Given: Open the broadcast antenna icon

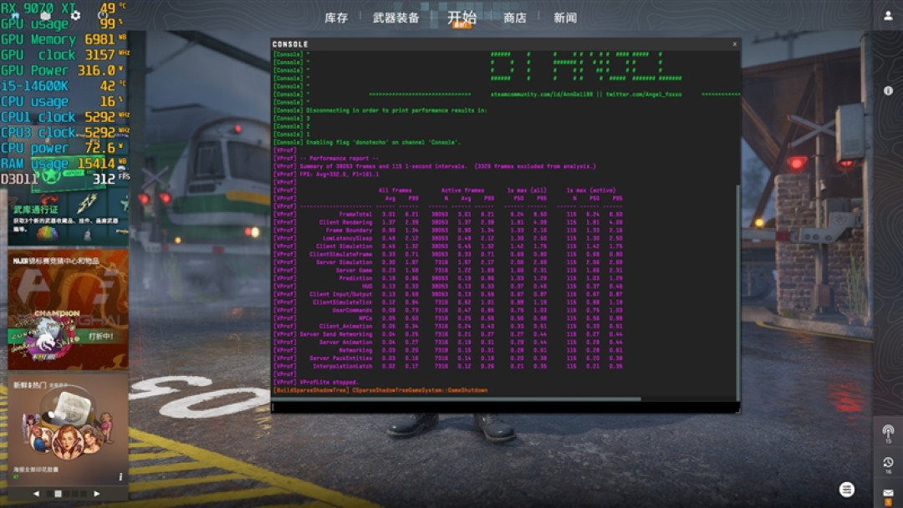Looking at the screenshot, I should coord(888,433).
